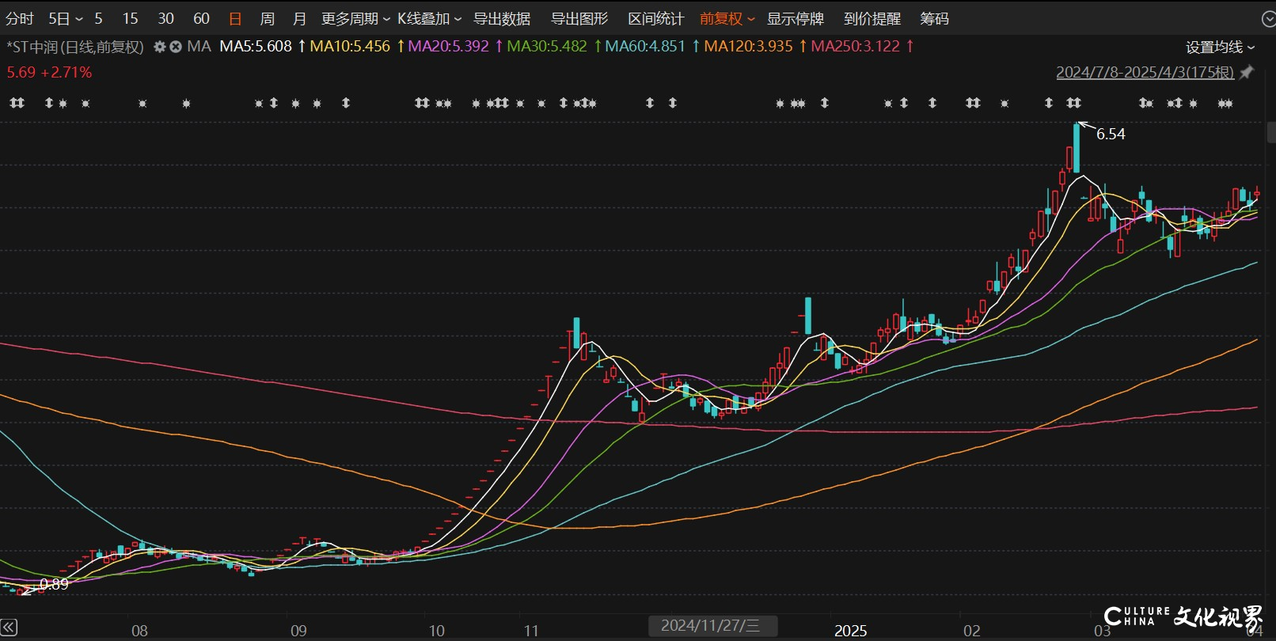This screenshot has width=1276, height=641.
Task: Select the 日 daily period
Action: 235,18
